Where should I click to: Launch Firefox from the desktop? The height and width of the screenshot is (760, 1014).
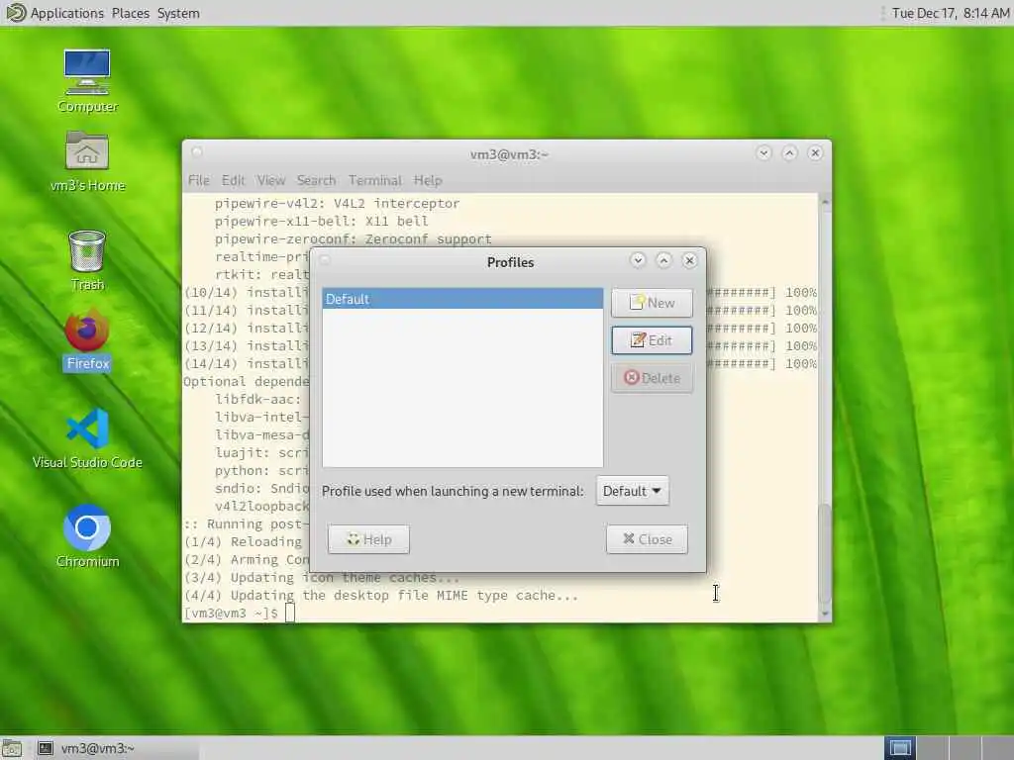click(87, 340)
